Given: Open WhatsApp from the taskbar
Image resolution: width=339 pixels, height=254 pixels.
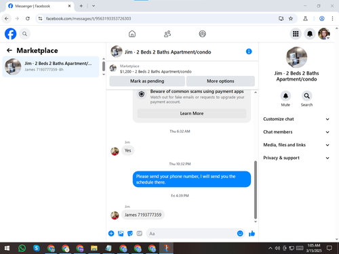Looking at the screenshot, I should click(x=22, y=249).
